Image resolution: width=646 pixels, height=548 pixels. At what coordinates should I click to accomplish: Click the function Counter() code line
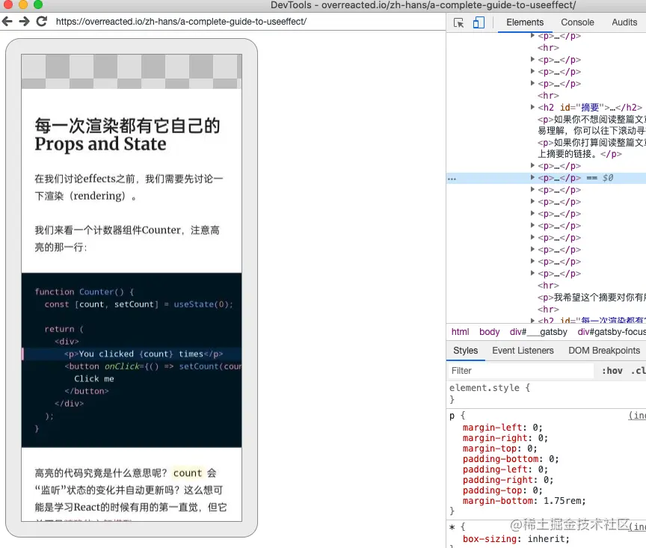[x=84, y=292]
